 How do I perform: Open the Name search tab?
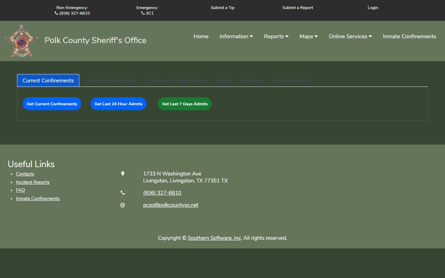click(224, 81)
